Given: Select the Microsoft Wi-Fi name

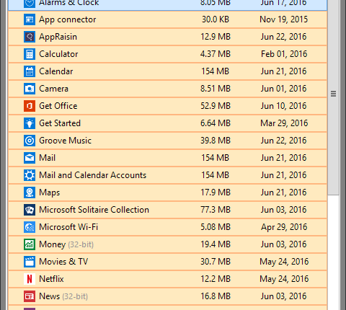Looking at the screenshot, I should [x=68, y=227].
